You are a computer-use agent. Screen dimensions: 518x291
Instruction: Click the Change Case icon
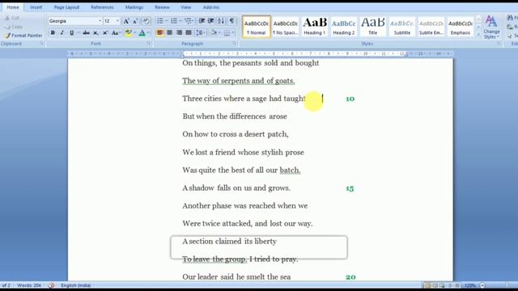[x=115, y=32]
